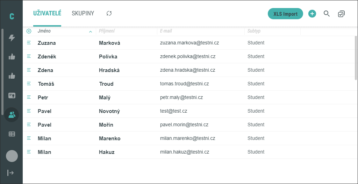Screen dimensions: 358x184
Task: Toggle Jméno sort order arrow
Action: 91,31
